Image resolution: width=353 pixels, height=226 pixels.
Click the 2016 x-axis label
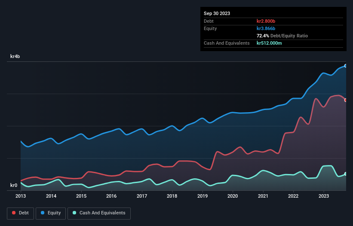pyautogui.click(x=111, y=196)
